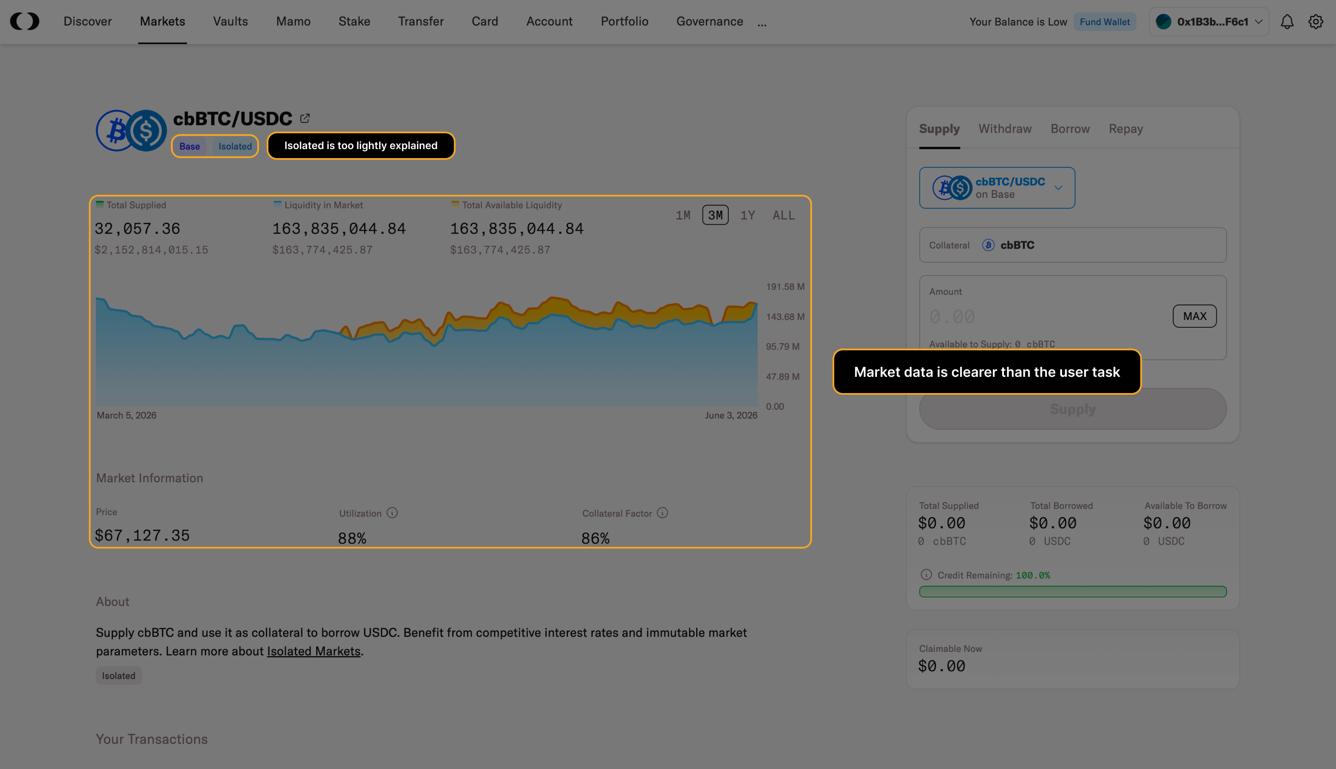Click the Collateral Factor info icon
Image resolution: width=1336 pixels, height=769 pixels.
662,513
